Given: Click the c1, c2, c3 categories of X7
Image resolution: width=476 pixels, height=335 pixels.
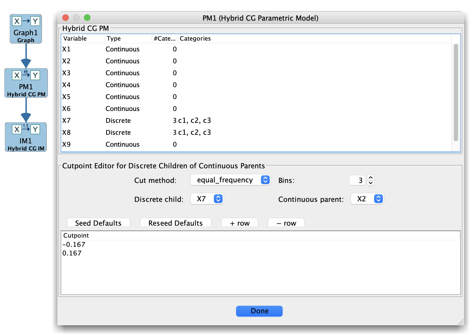Looking at the screenshot, I should [194, 120].
